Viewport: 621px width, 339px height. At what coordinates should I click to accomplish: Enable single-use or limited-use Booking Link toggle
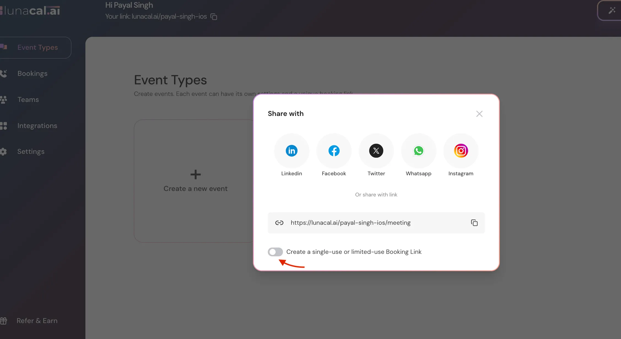click(x=275, y=252)
